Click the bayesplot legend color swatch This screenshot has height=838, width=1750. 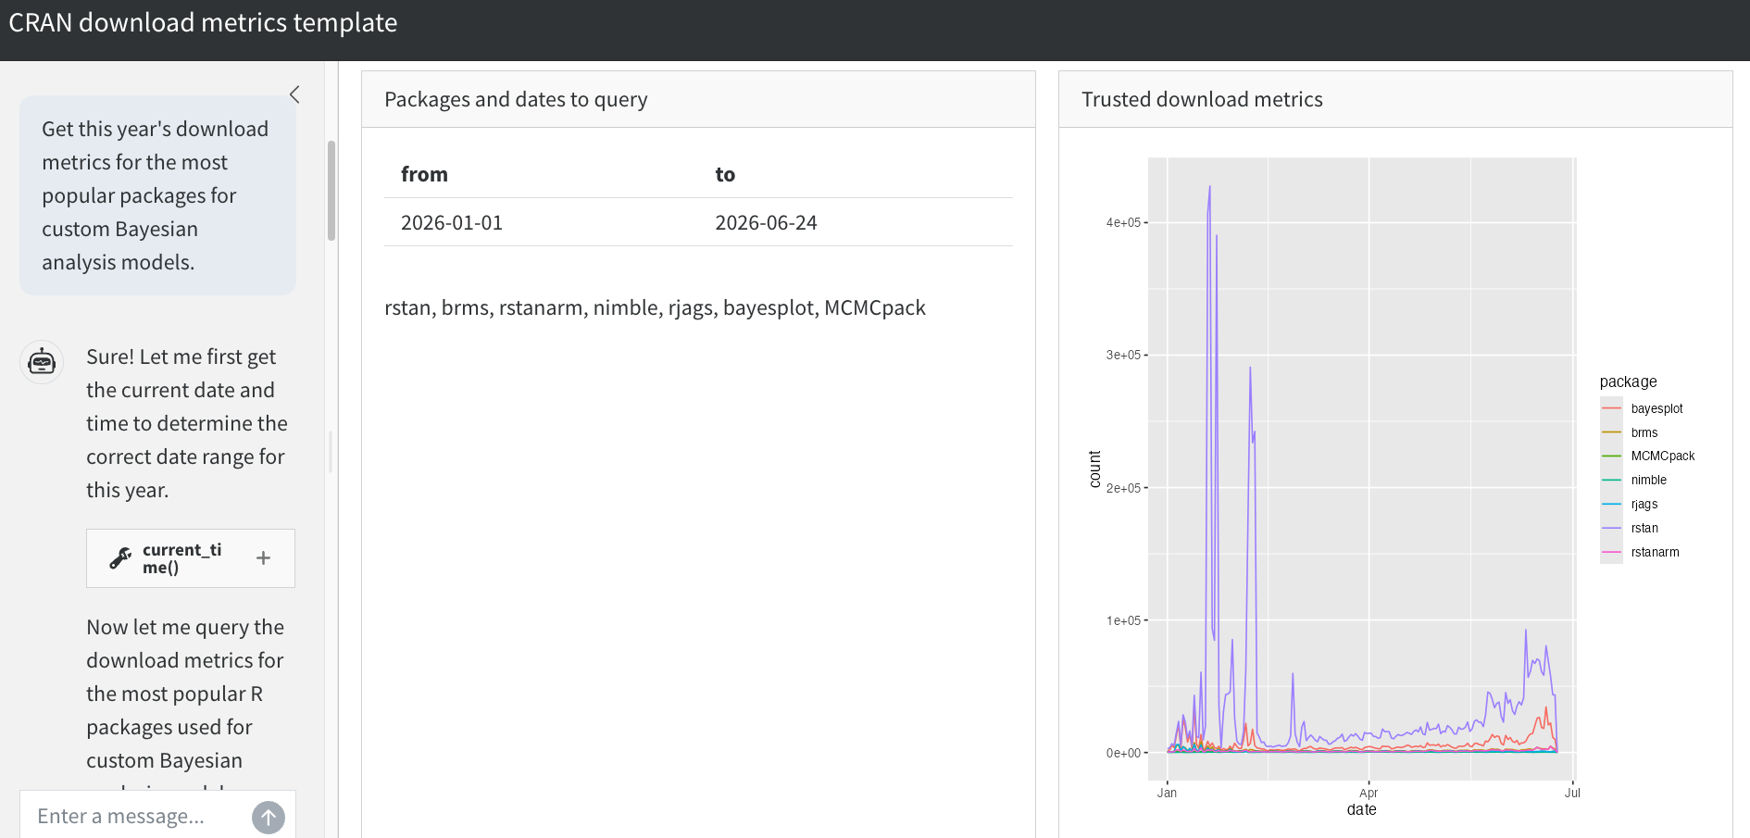click(x=1611, y=408)
